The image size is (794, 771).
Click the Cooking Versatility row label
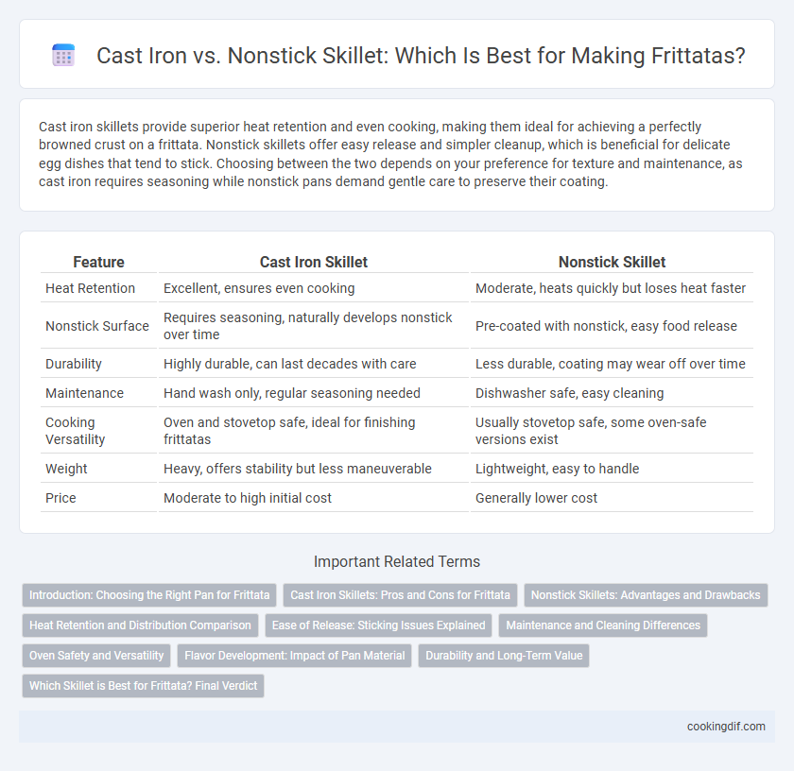(x=76, y=431)
